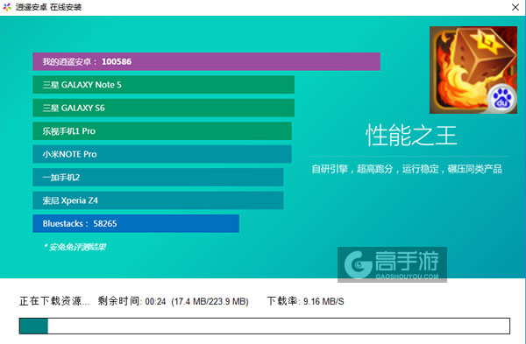The height and width of the screenshot is (344, 526).
Task: Select the 索尼 Xperia Z4 bar
Action: point(158,200)
